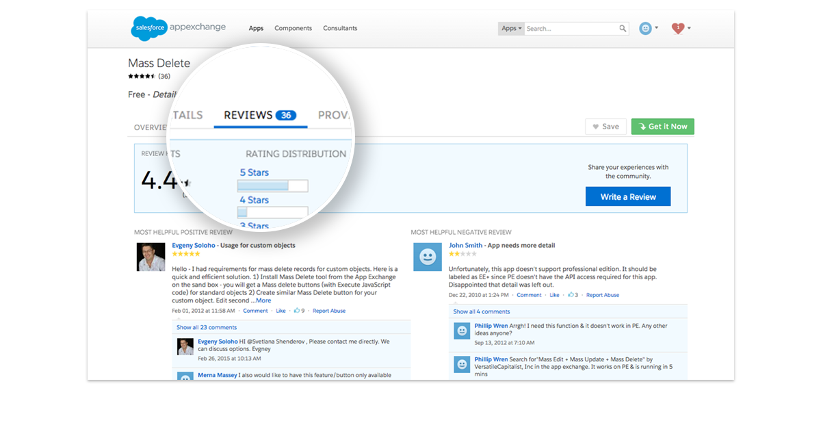
Task: Click the Save button
Action: [x=605, y=127]
